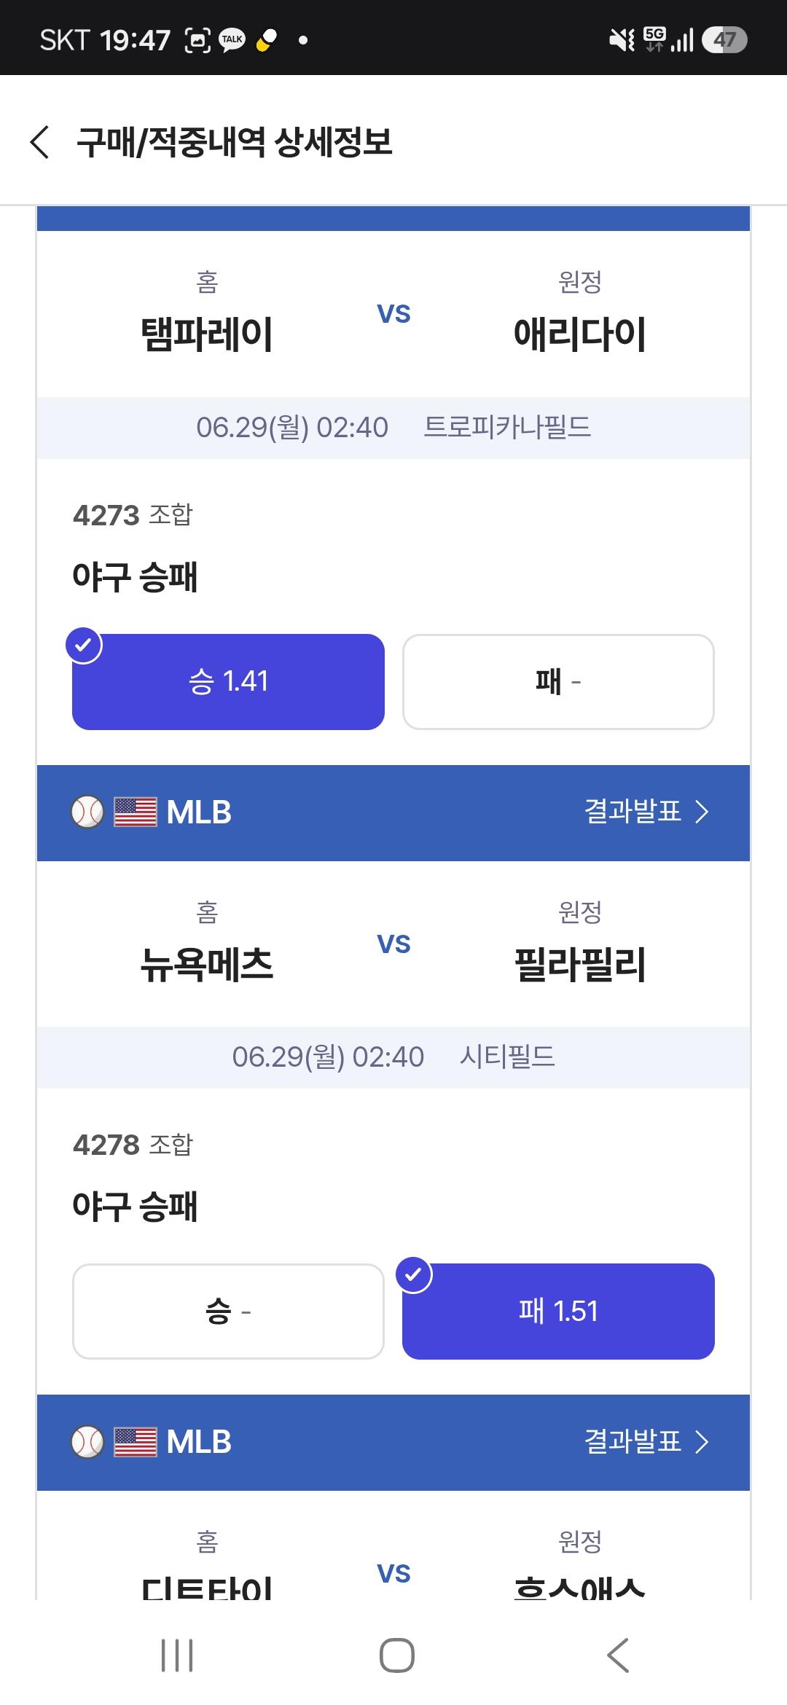The width and height of the screenshot is (787, 1705).
Task: Tap the 패 1.51 bet button
Action: [x=558, y=1312]
